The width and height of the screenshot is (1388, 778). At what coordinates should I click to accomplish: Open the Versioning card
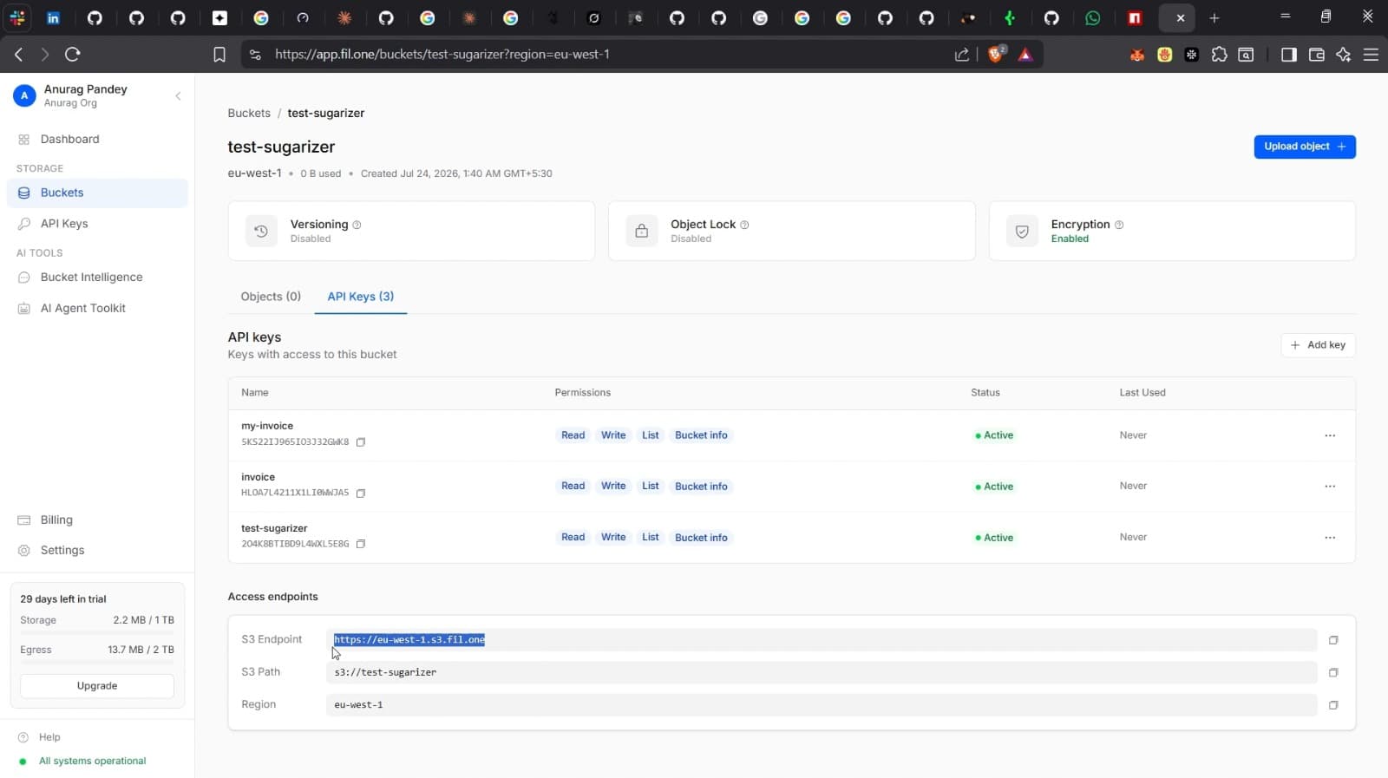411,232
